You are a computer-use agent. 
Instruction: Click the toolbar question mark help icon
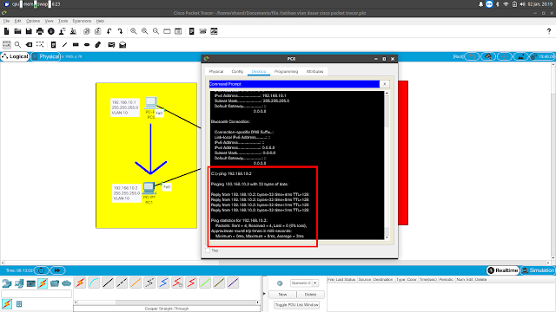coord(549,31)
